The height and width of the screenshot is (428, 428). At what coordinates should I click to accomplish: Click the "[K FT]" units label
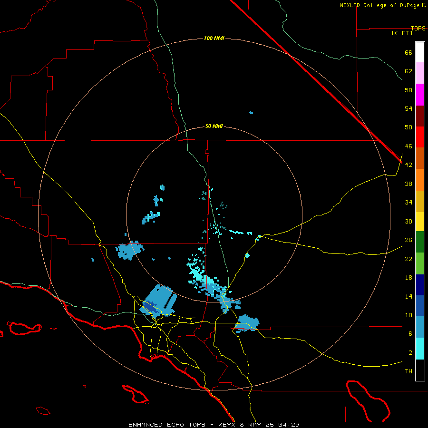point(402,33)
